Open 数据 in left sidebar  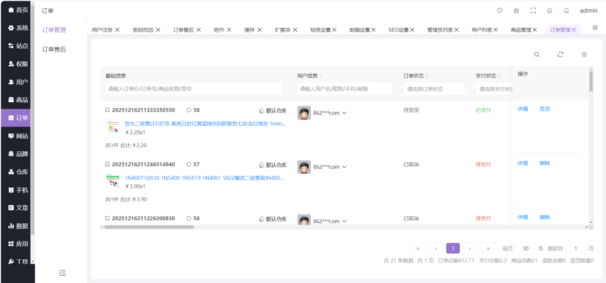[17, 226]
